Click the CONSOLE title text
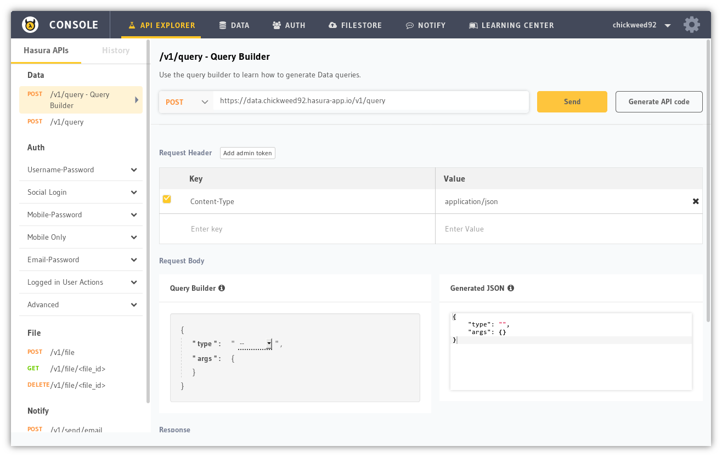Viewport: 722px width, 457px height. (x=74, y=25)
